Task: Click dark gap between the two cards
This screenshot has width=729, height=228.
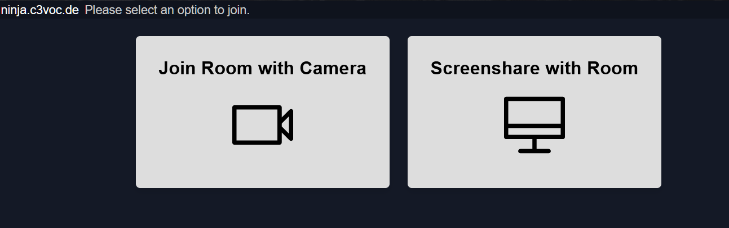Action: (x=399, y=112)
